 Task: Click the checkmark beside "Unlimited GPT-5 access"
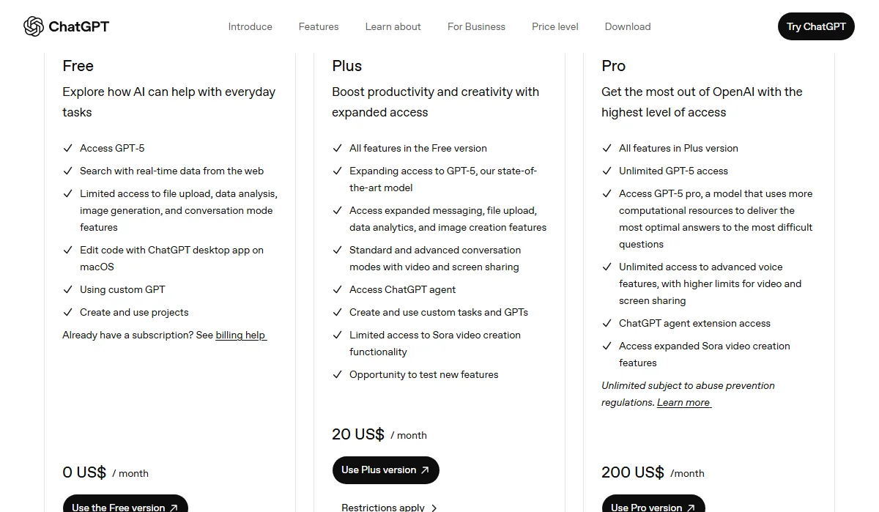coord(607,171)
